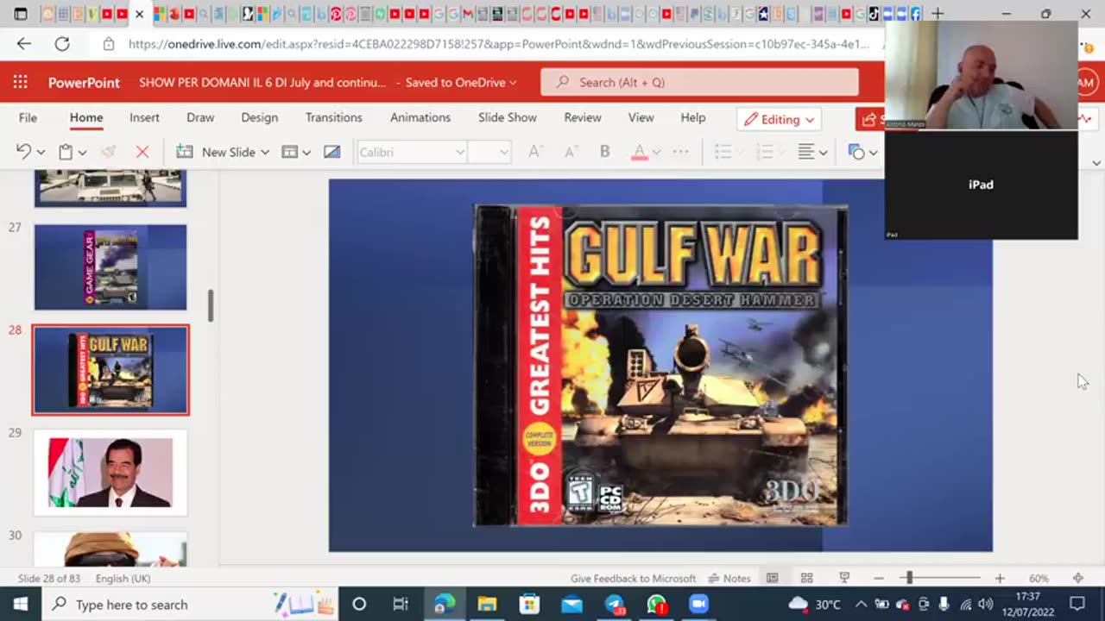
Task: Click the Format Painter icon
Action: [x=108, y=152]
